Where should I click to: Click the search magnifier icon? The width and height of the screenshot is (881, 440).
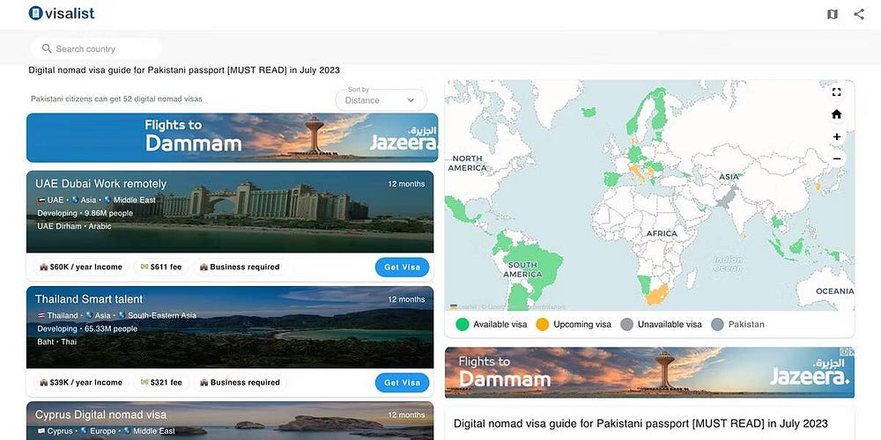(x=47, y=48)
